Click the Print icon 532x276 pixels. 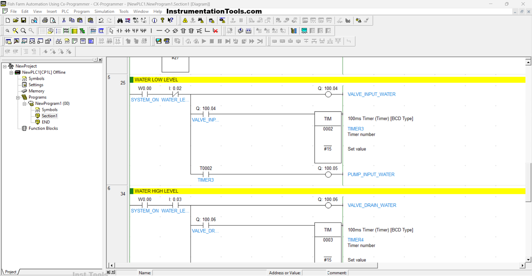point(45,20)
